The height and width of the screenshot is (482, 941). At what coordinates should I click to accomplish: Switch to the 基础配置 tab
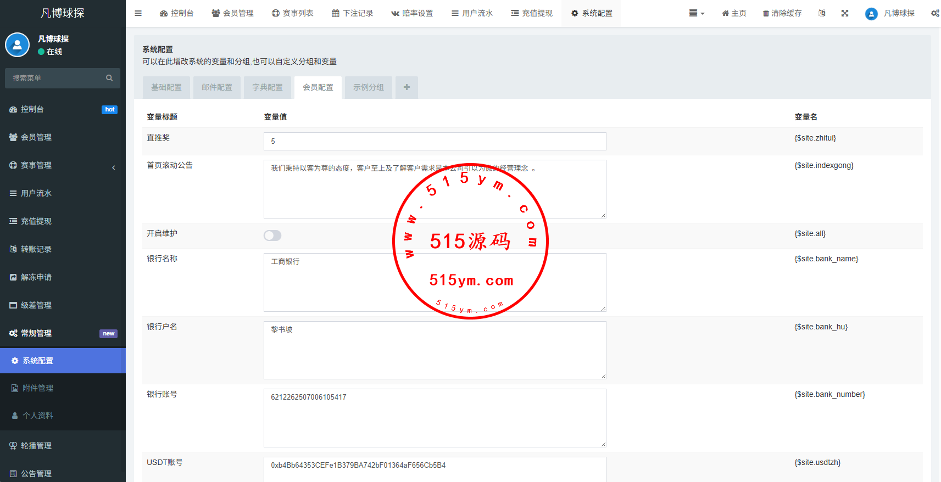pyautogui.click(x=166, y=87)
